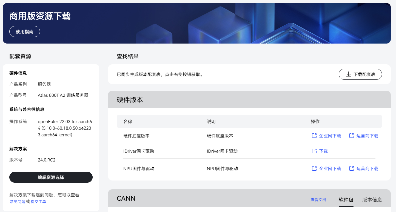Click IDriver网卡驱动 in the 说明 column
This screenshot has height=212, width=396.
222,151
